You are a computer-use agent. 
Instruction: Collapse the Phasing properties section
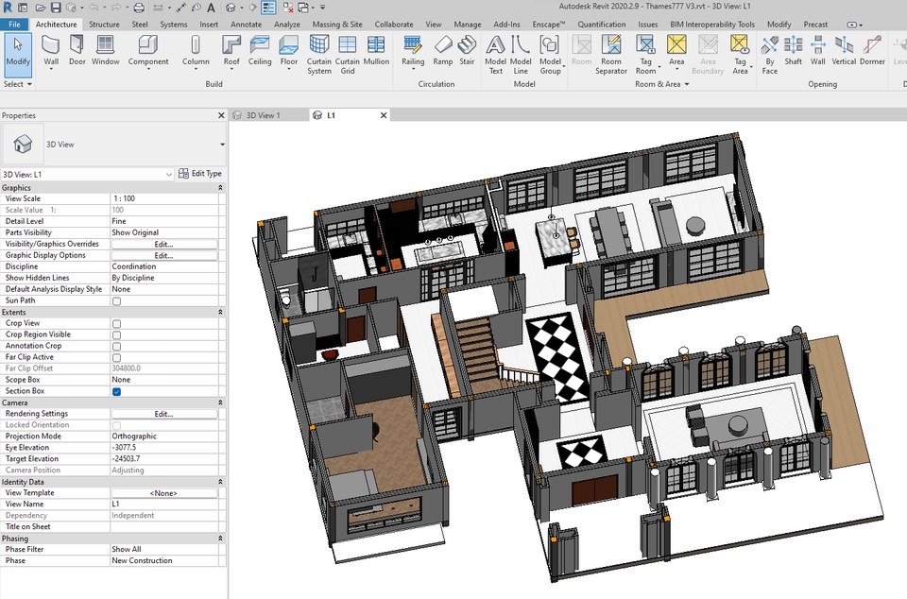tap(220, 539)
